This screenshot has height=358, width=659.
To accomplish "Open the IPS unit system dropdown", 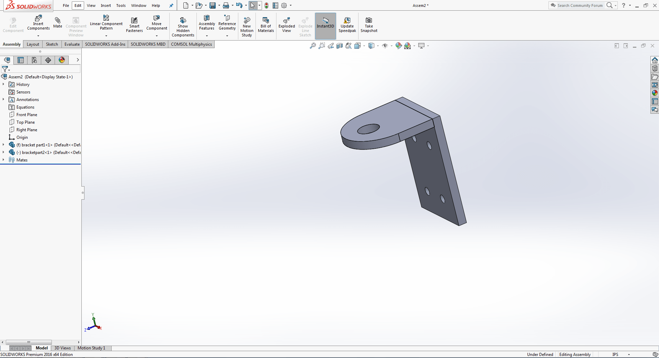I will (x=629, y=355).
